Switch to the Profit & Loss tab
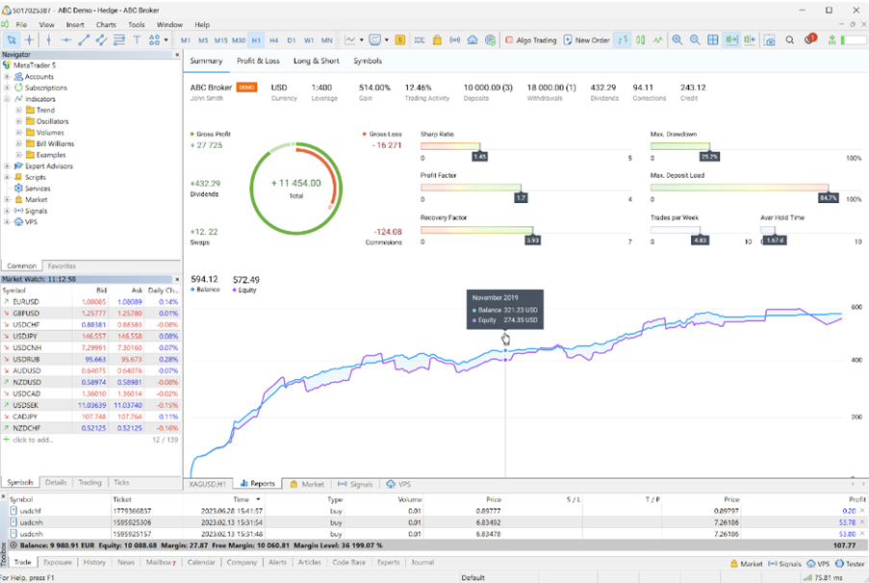The image size is (869, 583). (258, 61)
